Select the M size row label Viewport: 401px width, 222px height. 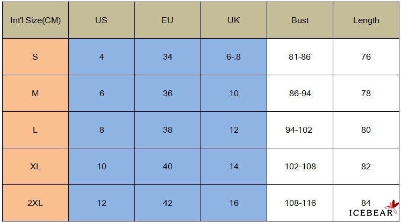click(x=35, y=94)
